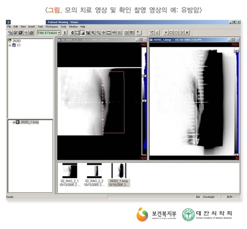This screenshot has width=247, height=229.
Task: Click the app icon left of the title bar
Action: (x=9, y=22)
